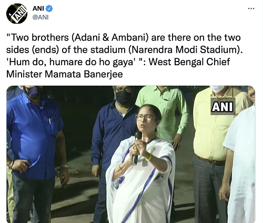
Task: Click the opening words "Two brothers"
Action: click(38, 37)
